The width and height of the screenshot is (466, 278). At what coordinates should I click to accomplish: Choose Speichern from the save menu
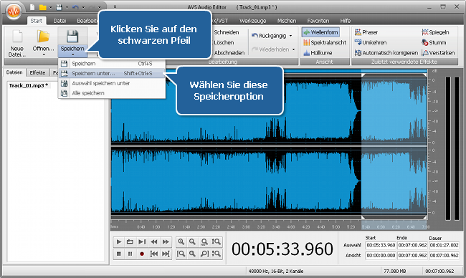tap(112, 64)
